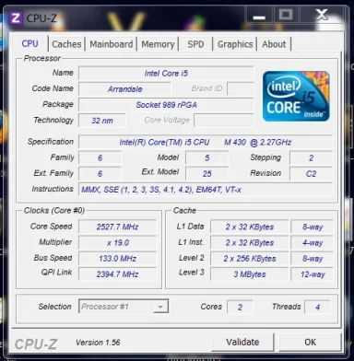
Task: Click the Model value 5
Action: click(x=206, y=157)
